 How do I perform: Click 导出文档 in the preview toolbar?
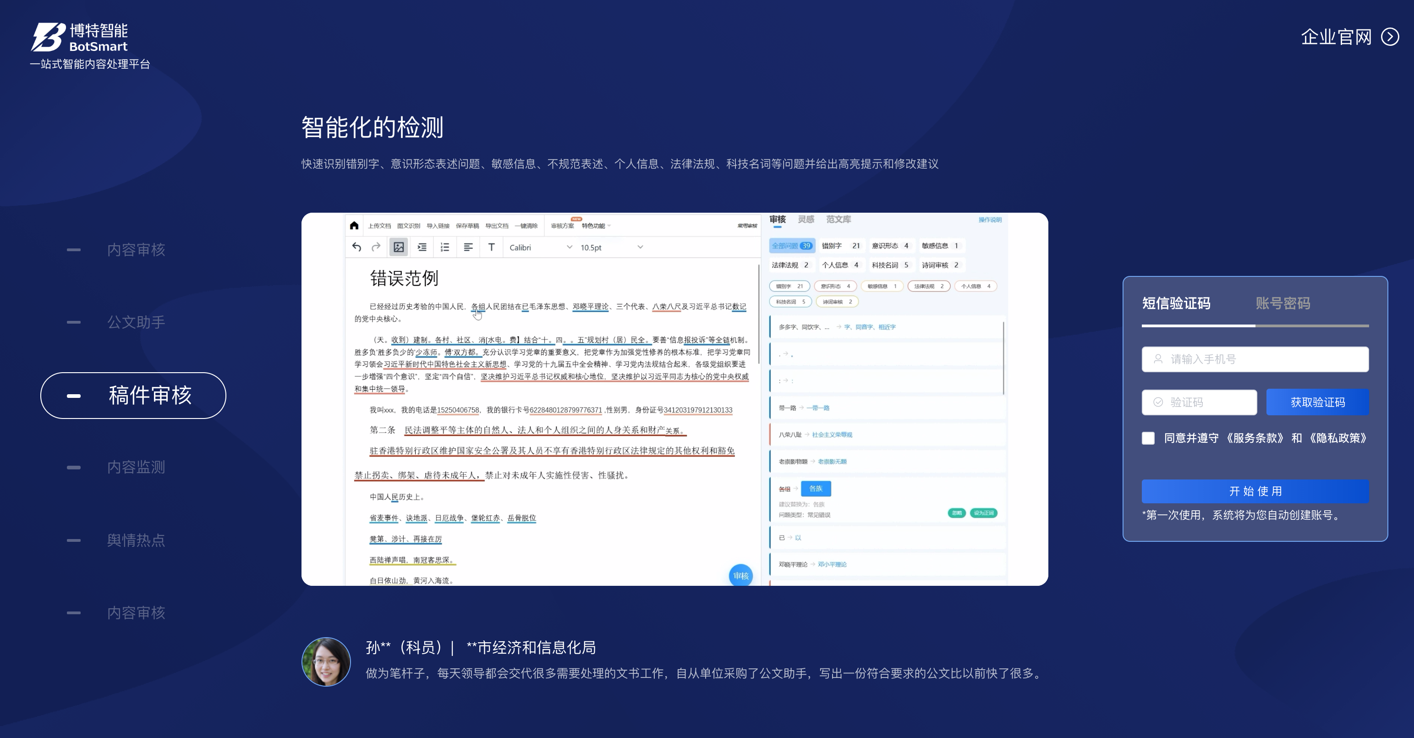point(497,226)
